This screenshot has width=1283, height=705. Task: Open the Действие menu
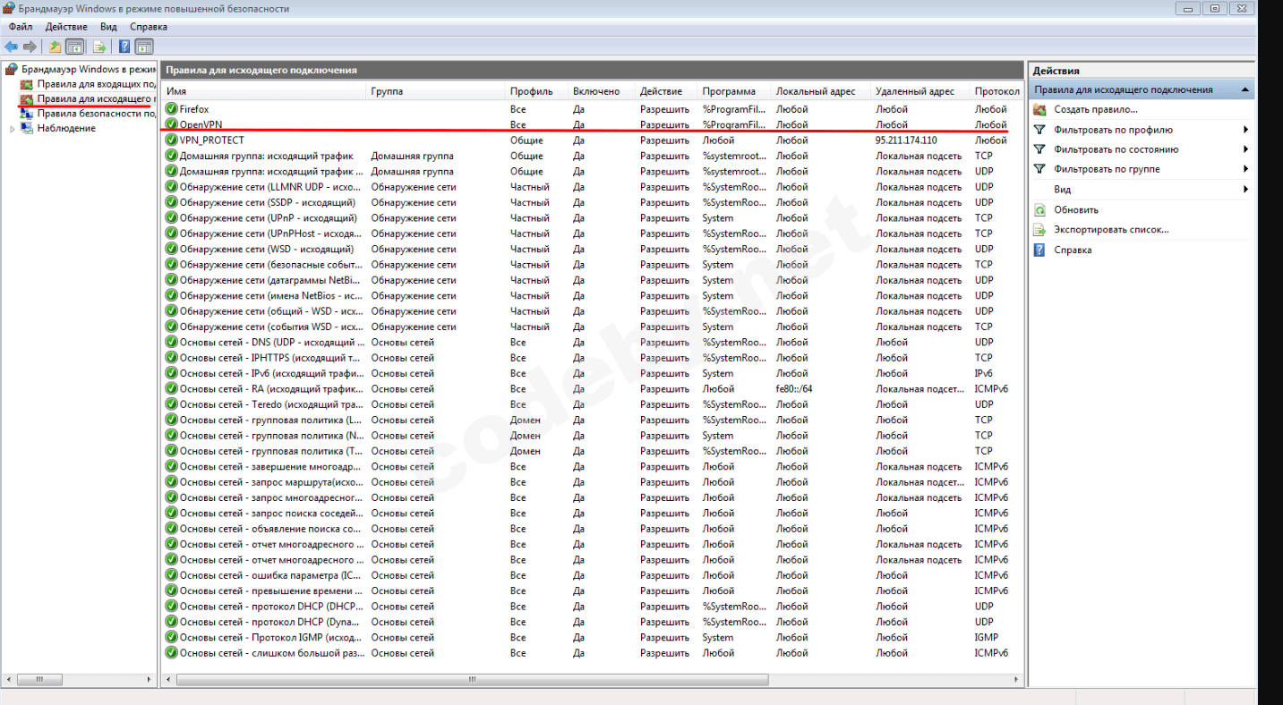click(x=64, y=26)
